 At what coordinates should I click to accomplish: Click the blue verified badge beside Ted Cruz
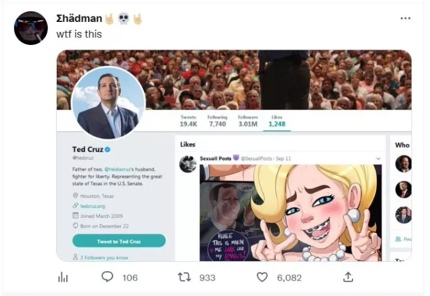(108, 150)
